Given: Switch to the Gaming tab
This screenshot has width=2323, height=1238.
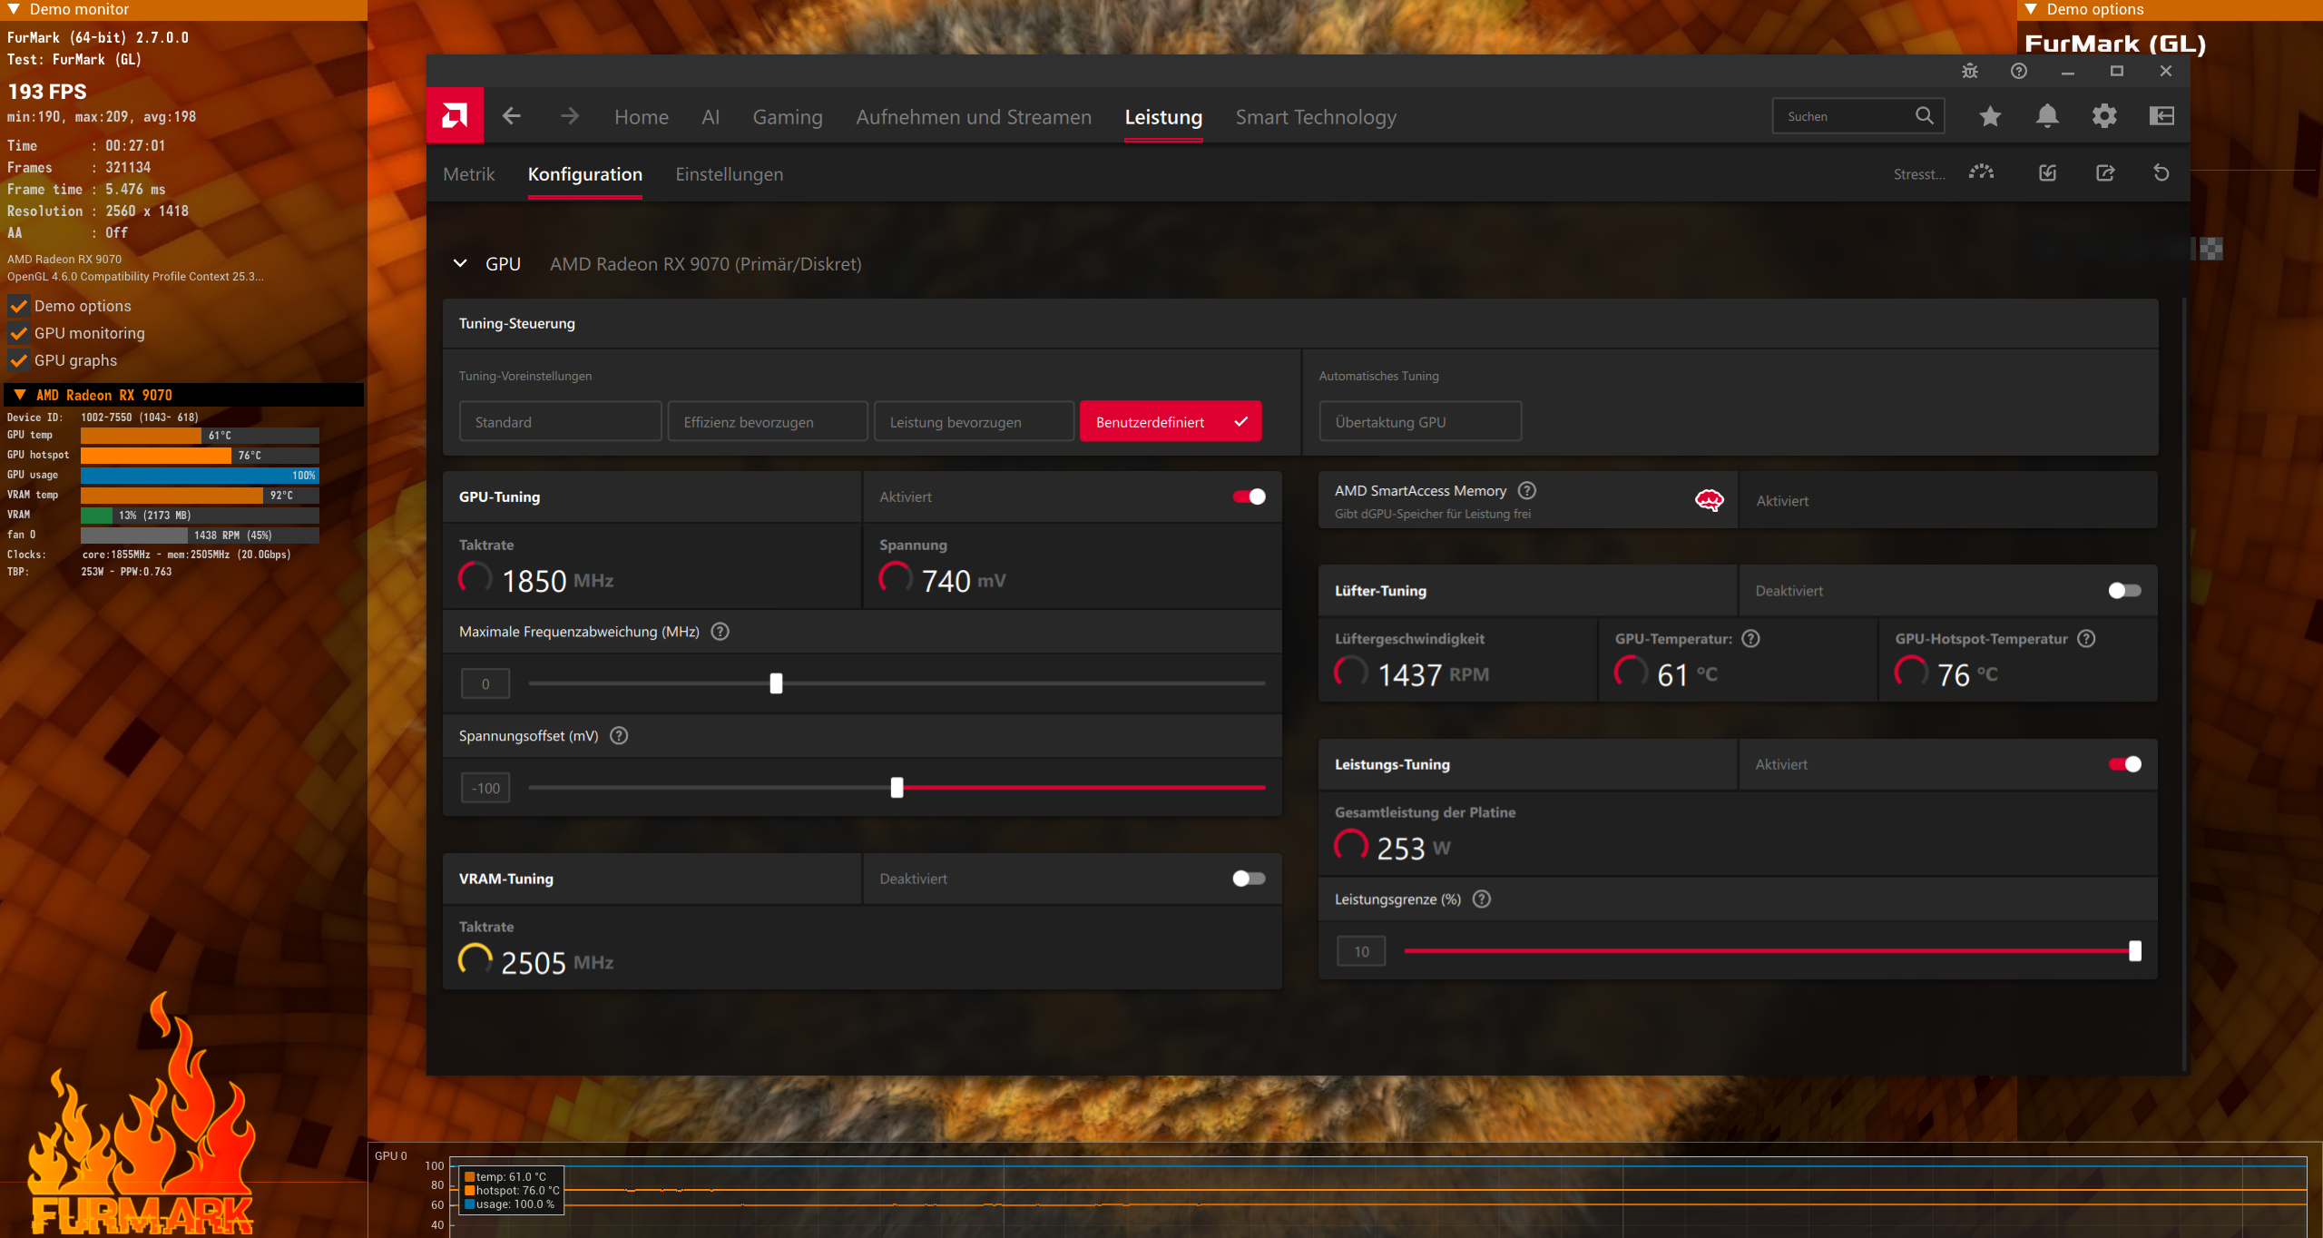Looking at the screenshot, I should tap(787, 117).
